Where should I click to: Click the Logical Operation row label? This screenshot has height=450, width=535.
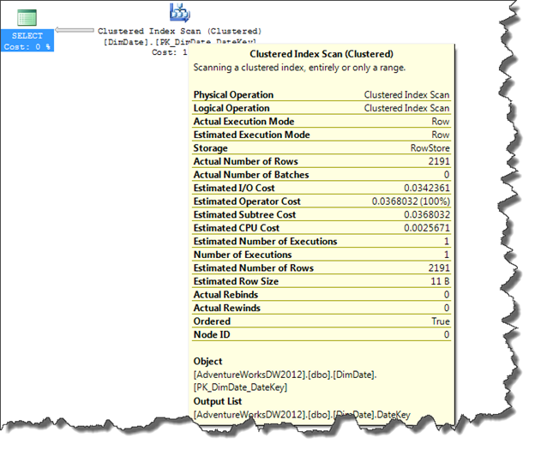(x=231, y=108)
